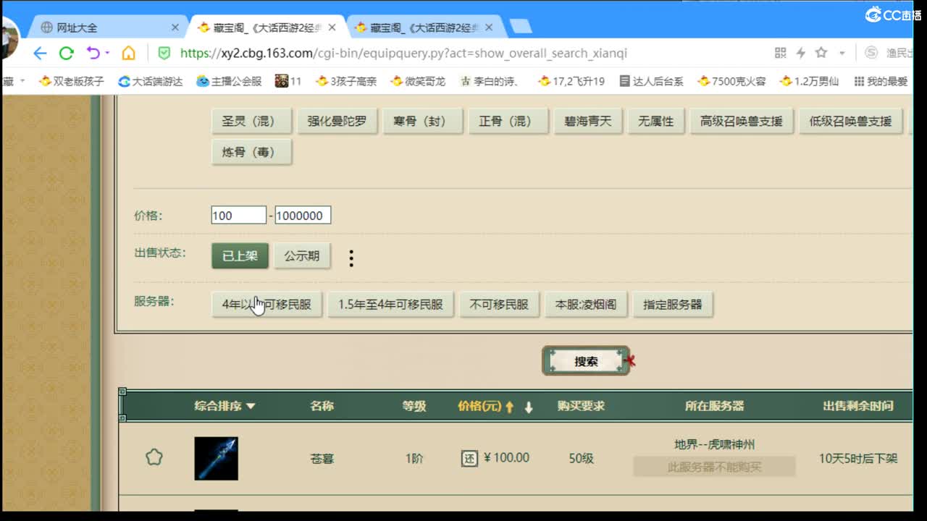Click the purple undo-close arrow icon
Viewport: 927px width, 521px height.
click(x=93, y=53)
